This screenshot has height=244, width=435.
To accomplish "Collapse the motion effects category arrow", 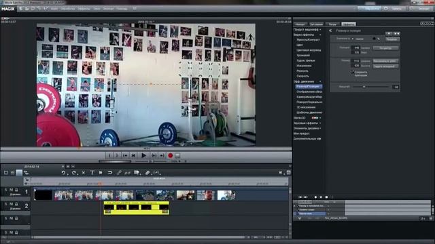I will click(x=320, y=81).
